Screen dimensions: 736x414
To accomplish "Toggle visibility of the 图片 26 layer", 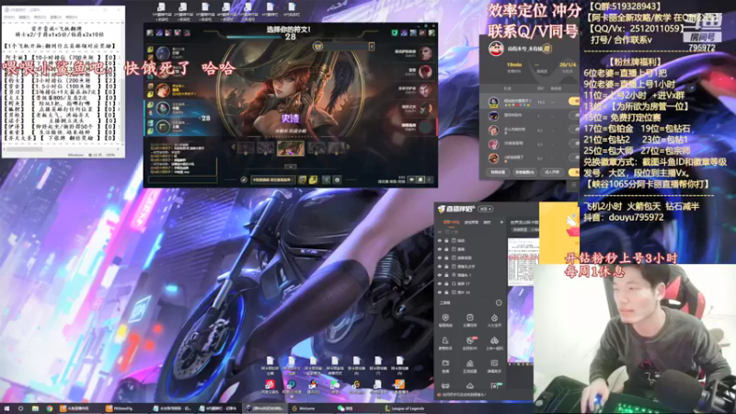I will point(440,292).
